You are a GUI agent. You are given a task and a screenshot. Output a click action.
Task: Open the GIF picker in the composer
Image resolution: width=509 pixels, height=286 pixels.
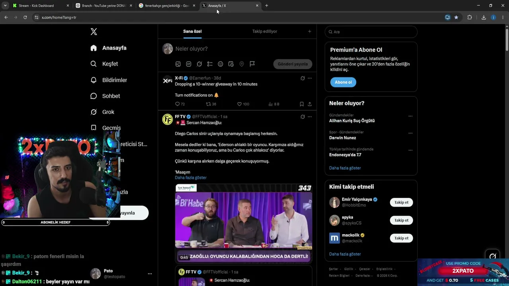[x=188, y=64]
